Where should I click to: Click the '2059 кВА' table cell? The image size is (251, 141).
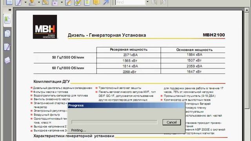195,66
